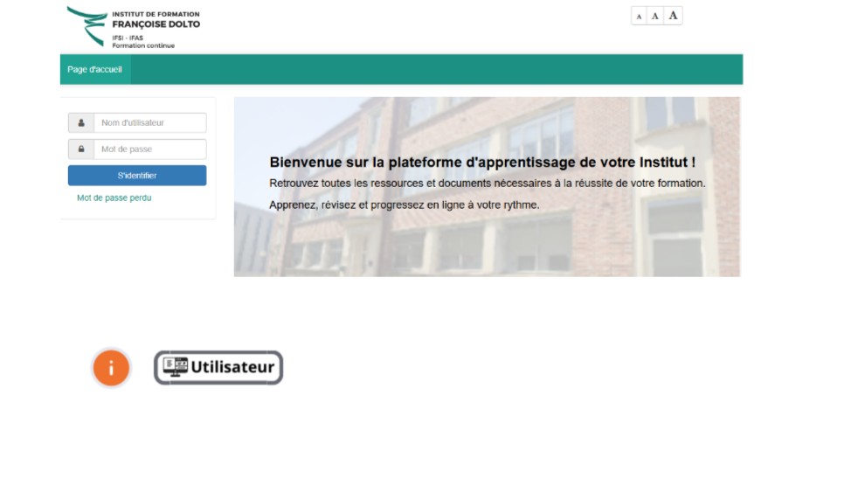This screenshot has height=486, width=865.
Task: Open the Mot de passe perdu link
Action: 114,198
